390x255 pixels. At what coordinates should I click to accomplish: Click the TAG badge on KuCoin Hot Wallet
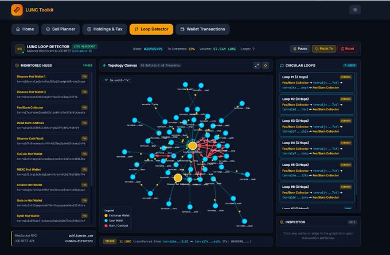(x=84, y=154)
